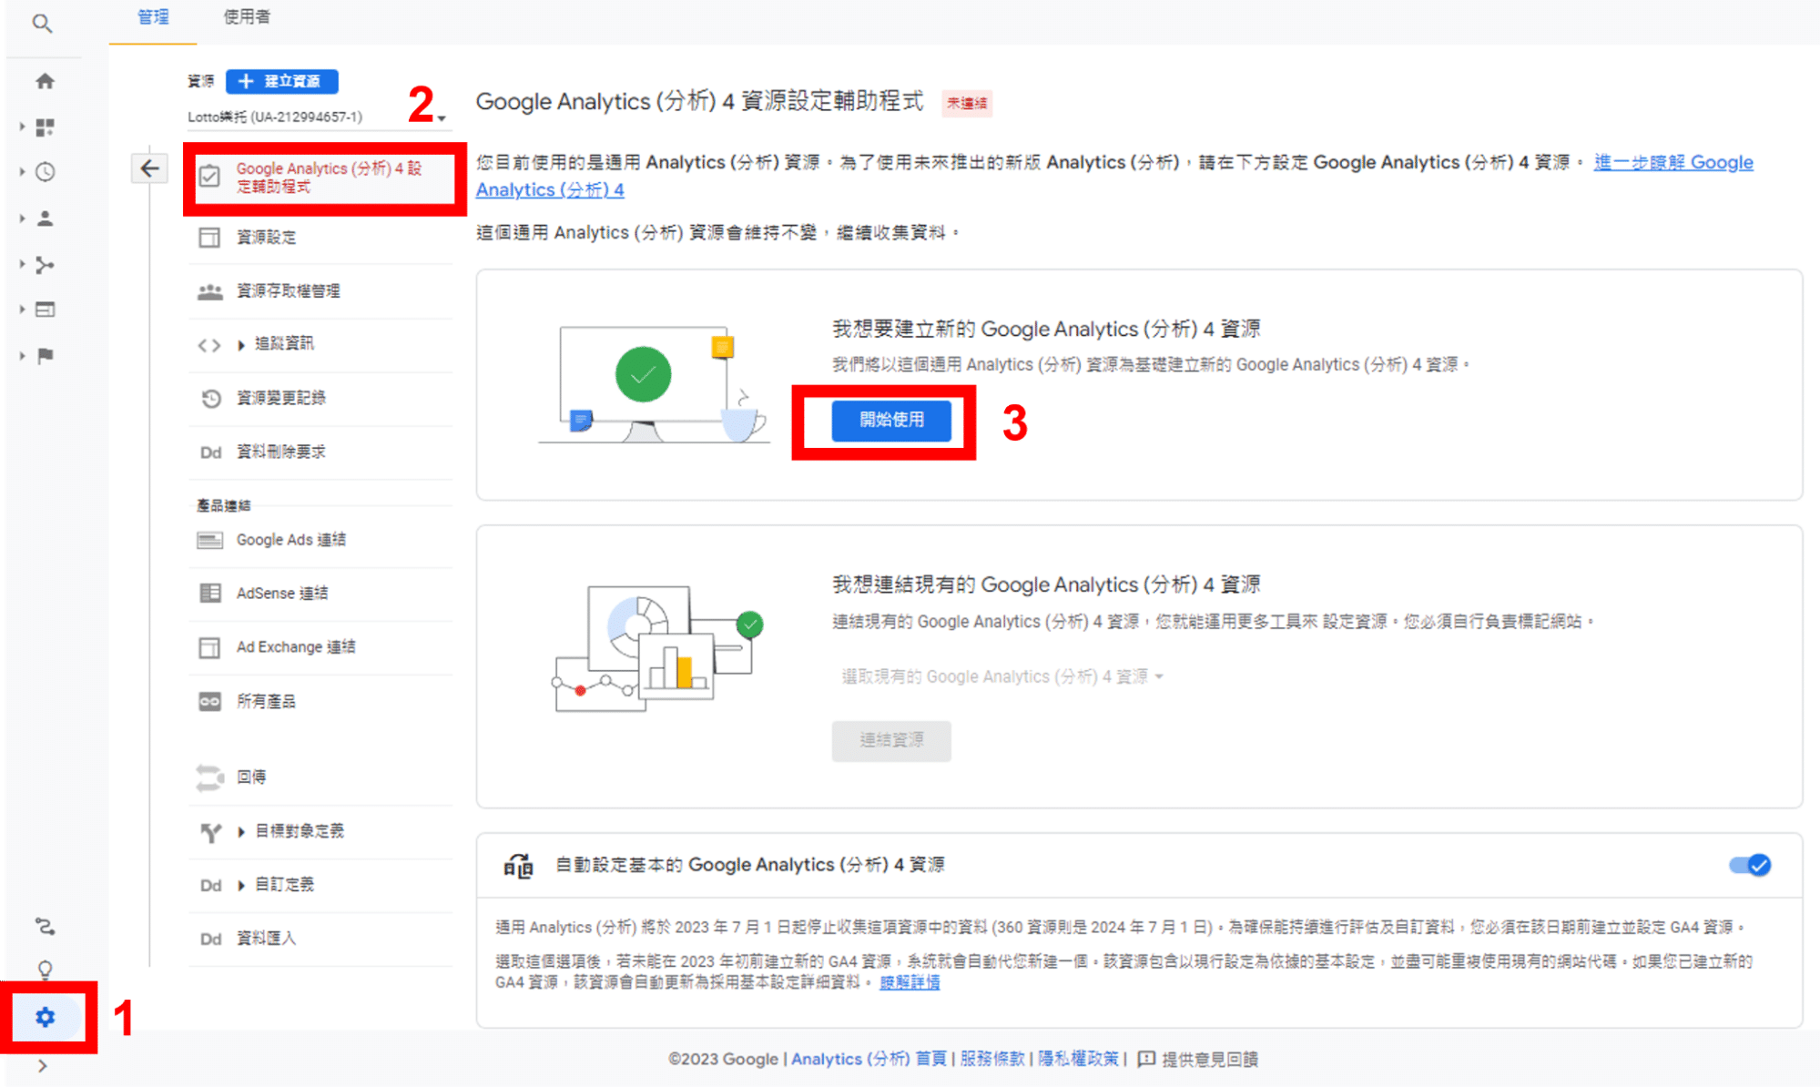Image resolution: width=1820 pixels, height=1087 pixels.
Task: Open the search magnifier icon
Action: click(x=42, y=23)
